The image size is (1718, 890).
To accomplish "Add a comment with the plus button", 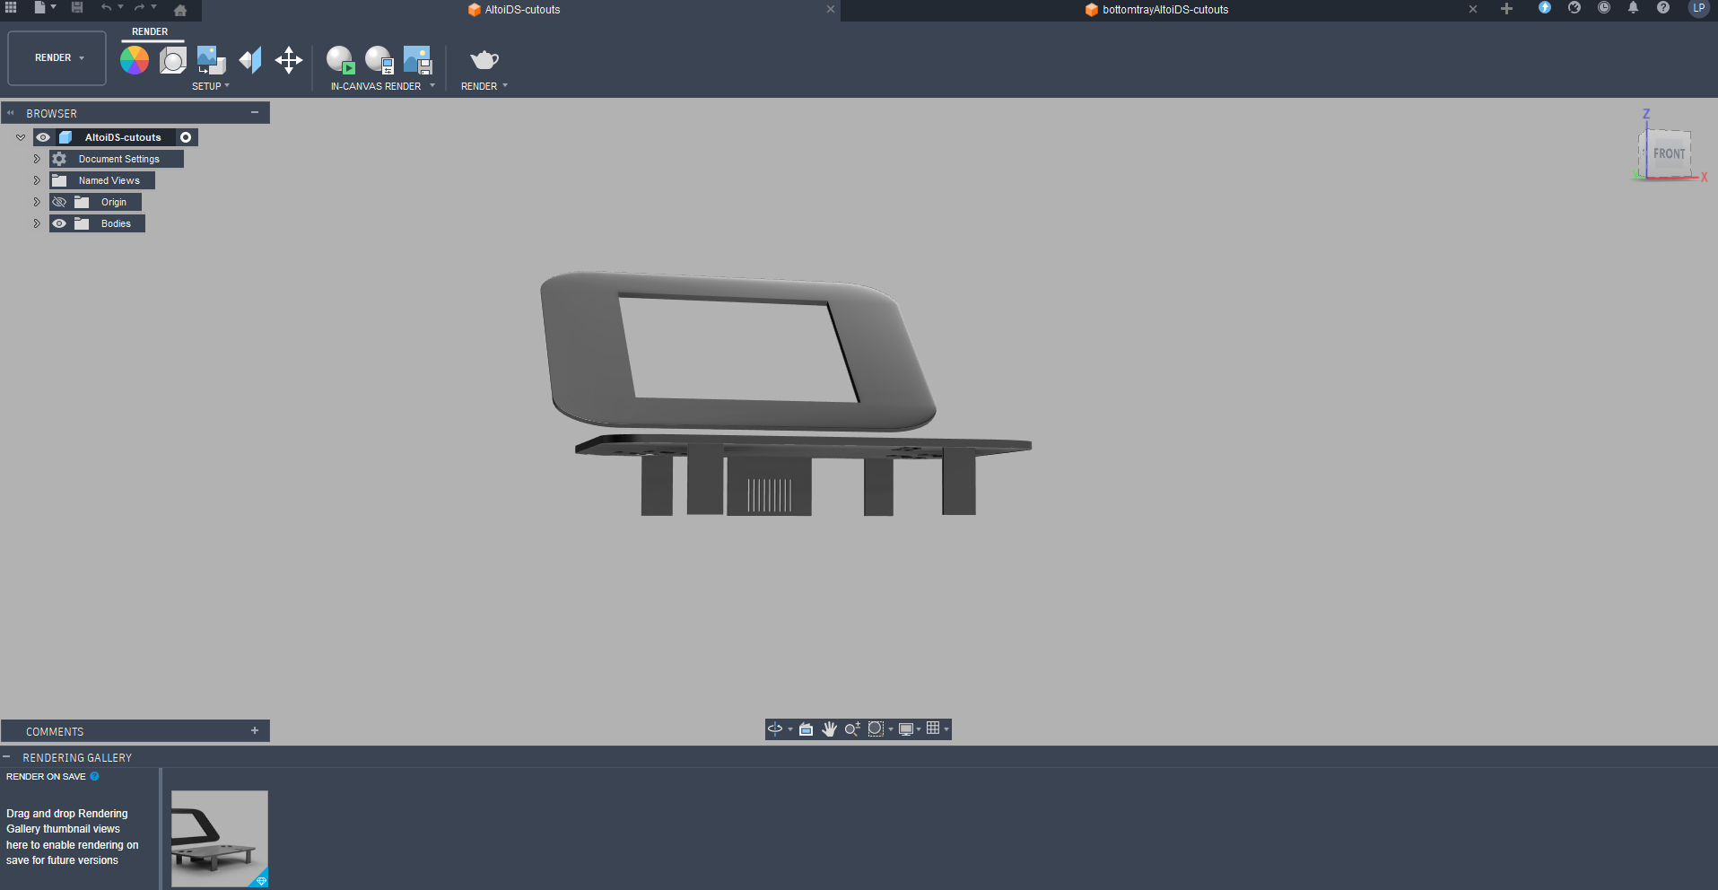I will [x=255, y=731].
